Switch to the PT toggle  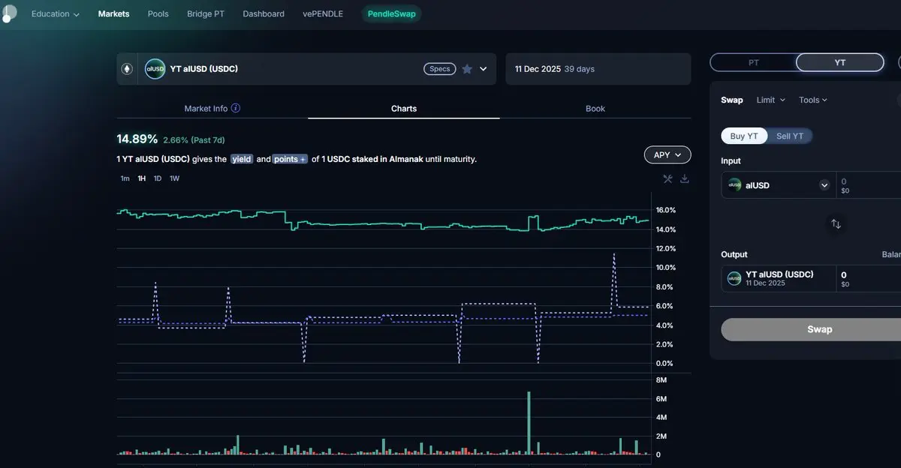point(754,63)
